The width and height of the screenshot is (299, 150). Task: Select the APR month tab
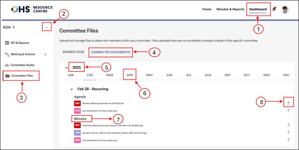point(129,75)
